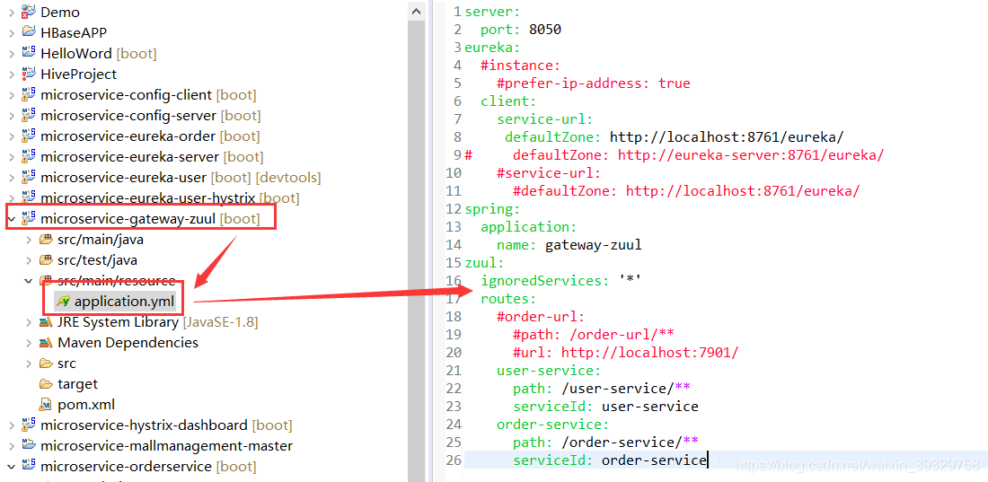988x482 pixels.
Task: Click the project explorer vertical scrollbar track
Action: click(416, 252)
